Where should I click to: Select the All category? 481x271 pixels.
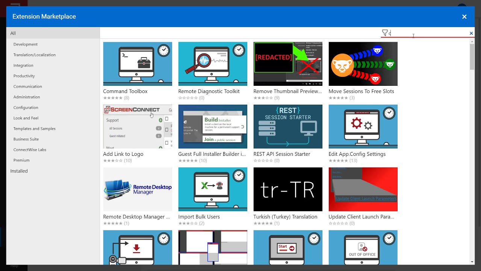(13, 33)
